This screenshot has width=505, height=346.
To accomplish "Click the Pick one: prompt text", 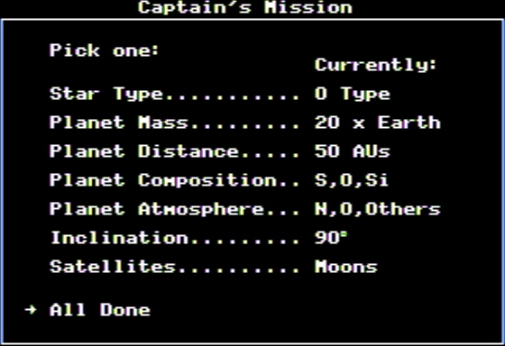I will [105, 50].
